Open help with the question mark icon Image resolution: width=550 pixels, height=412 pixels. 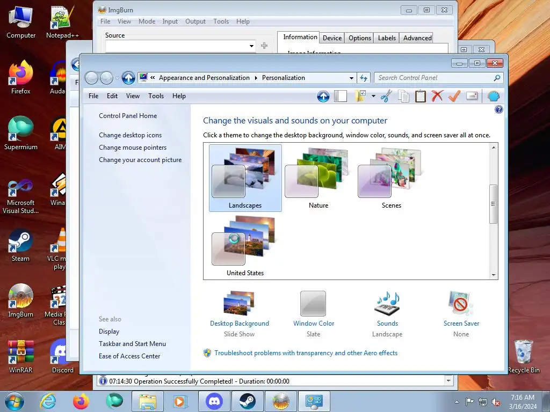[x=498, y=109]
